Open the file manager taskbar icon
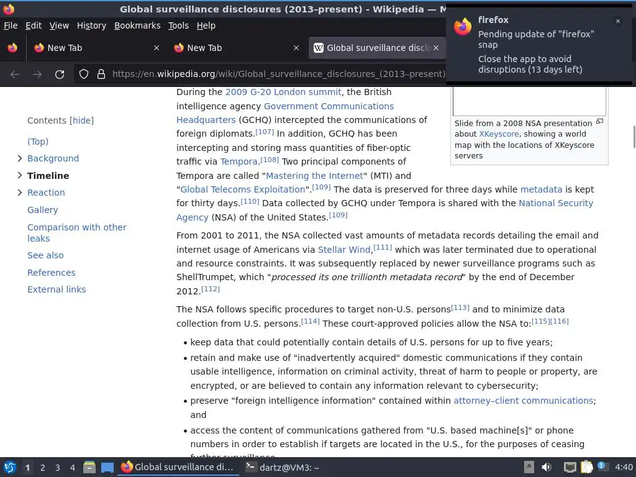Screen dimensions: 636x477 tap(89, 467)
